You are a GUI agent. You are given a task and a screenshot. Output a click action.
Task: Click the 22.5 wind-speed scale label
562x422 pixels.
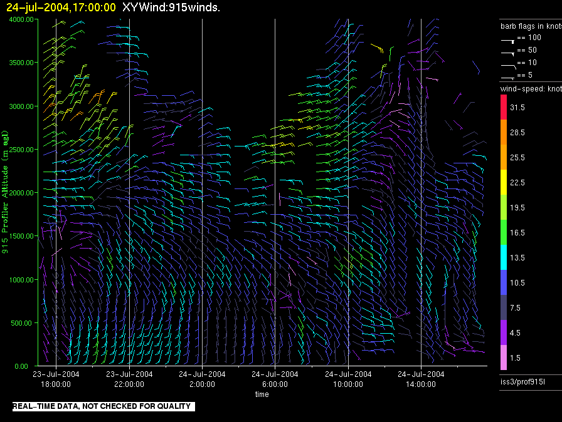[517, 183]
